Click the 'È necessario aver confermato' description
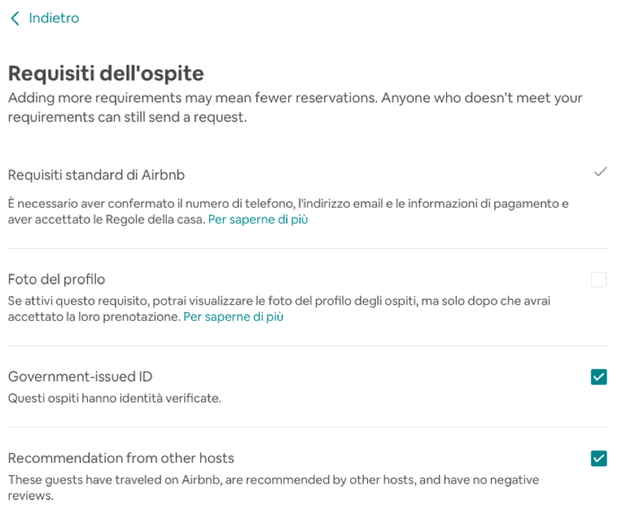This screenshot has width=621, height=513. click(287, 203)
